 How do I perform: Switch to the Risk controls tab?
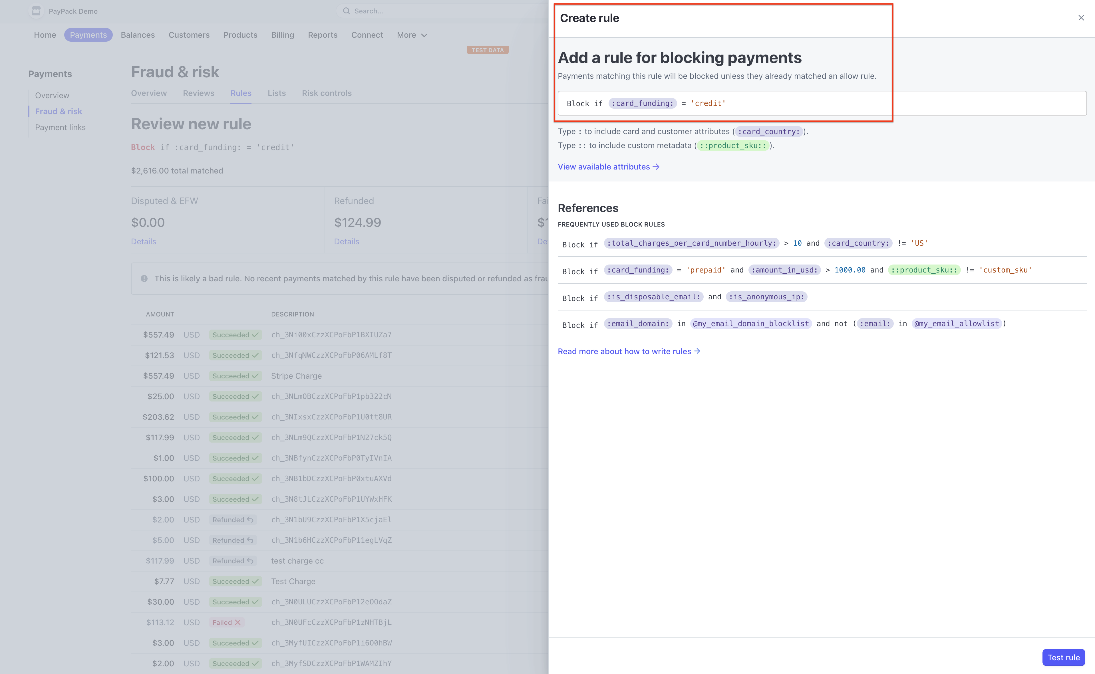click(x=327, y=93)
